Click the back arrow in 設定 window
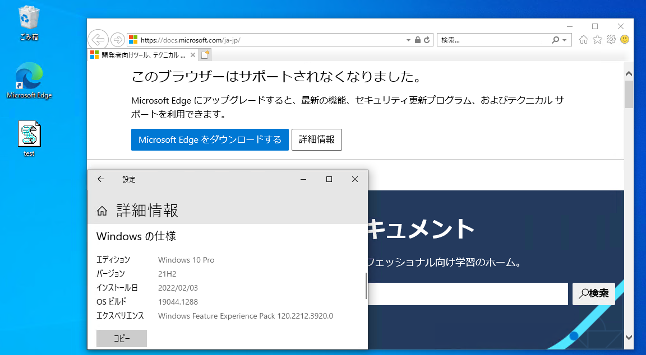 tap(101, 179)
